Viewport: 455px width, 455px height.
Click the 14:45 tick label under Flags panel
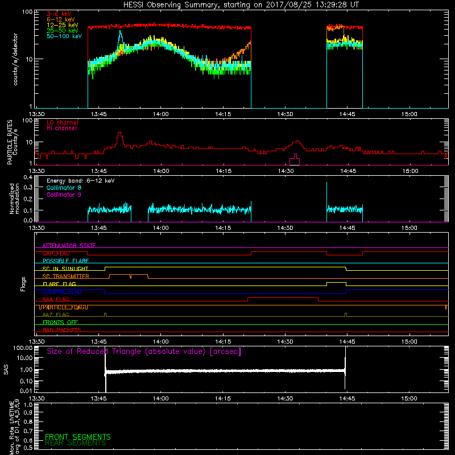(x=347, y=342)
